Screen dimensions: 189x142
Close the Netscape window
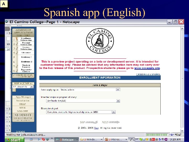181,22
